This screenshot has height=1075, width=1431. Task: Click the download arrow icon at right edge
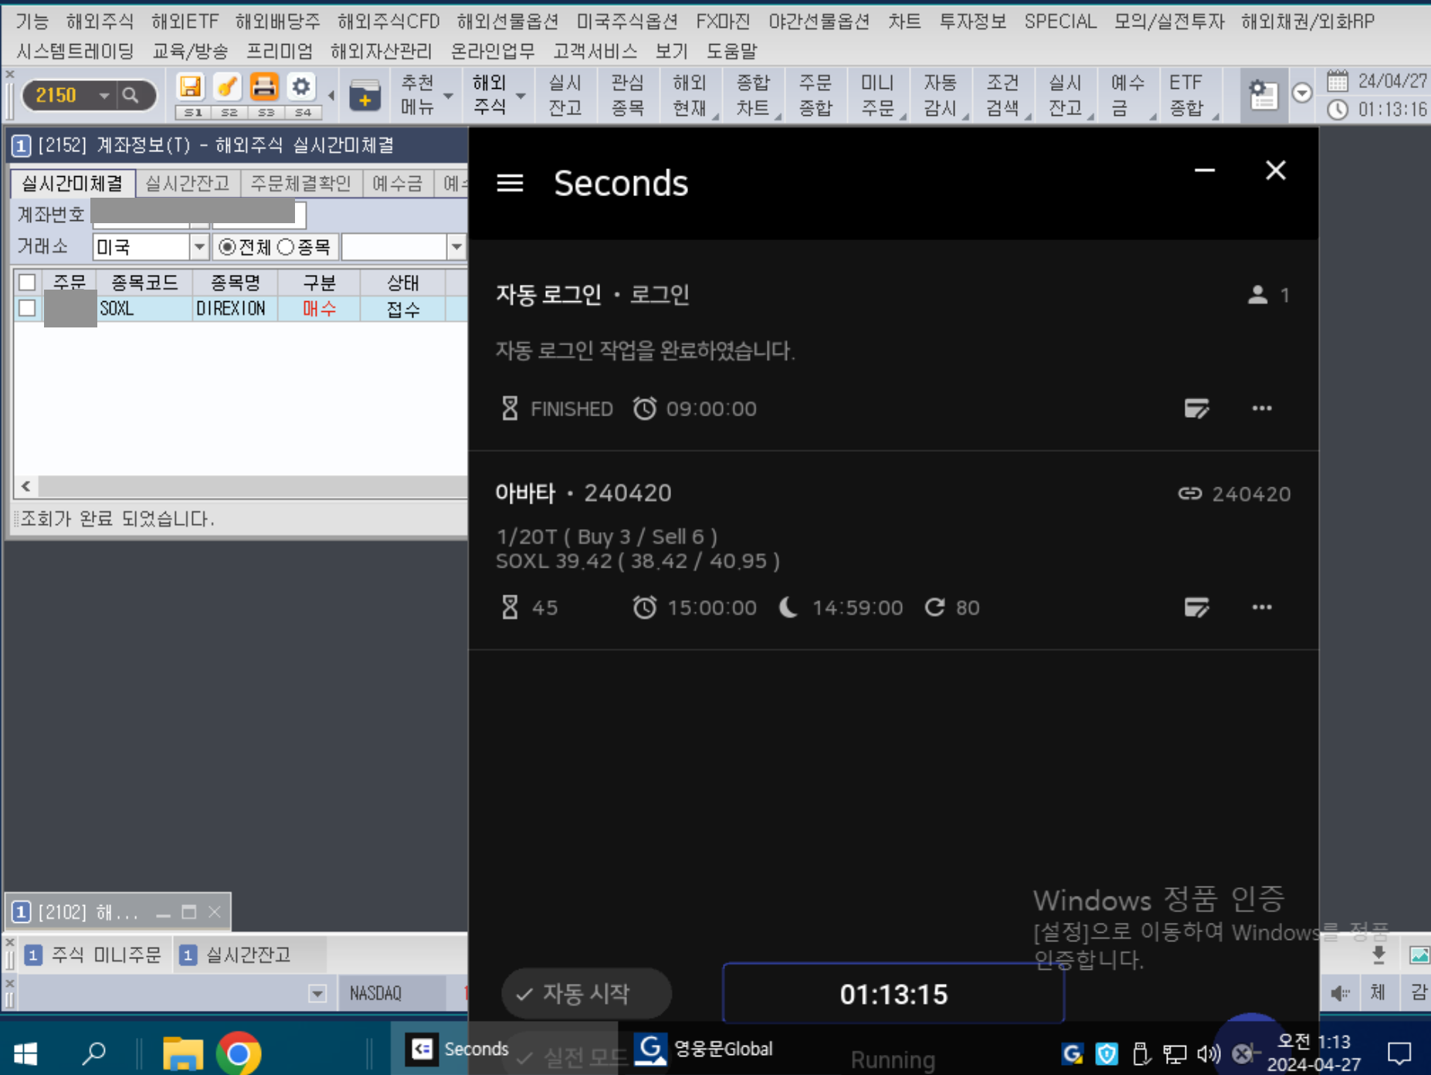(x=1378, y=955)
